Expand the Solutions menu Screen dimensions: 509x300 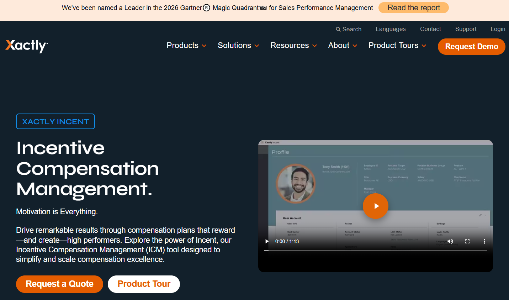tap(238, 46)
